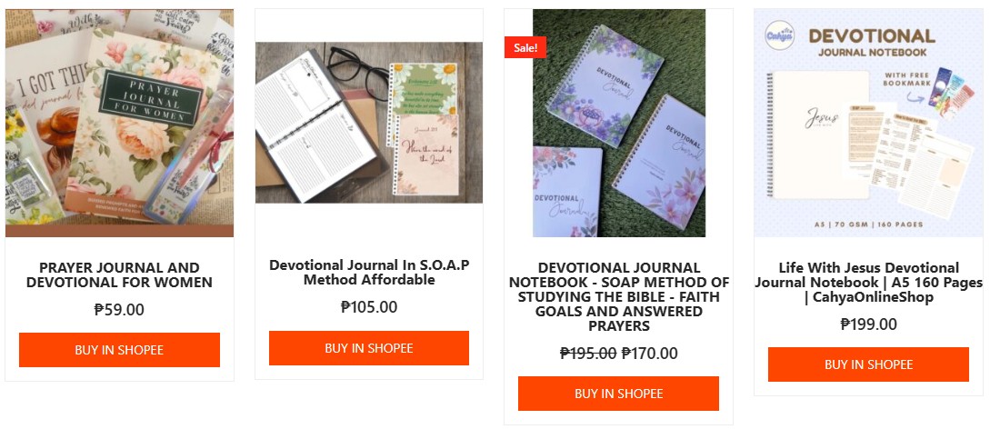This screenshot has width=990, height=439.
Task: Buy the ₱105.00 journal in Shopee
Action: pos(369,348)
